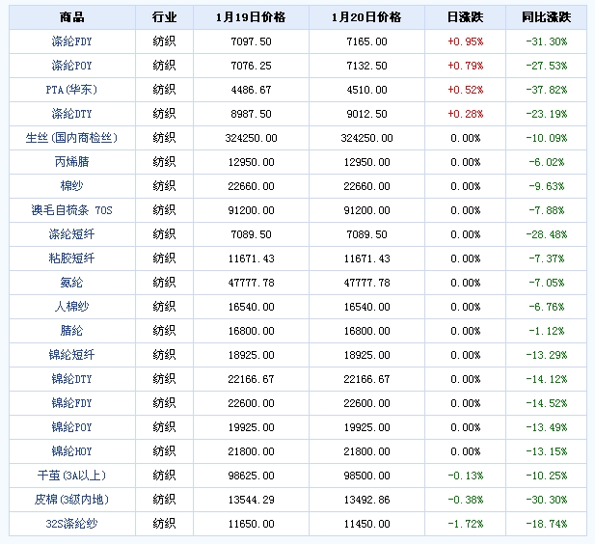This screenshot has height=544, width=595.
Task: Open the 棉纱 commodity link
Action: click(x=71, y=186)
